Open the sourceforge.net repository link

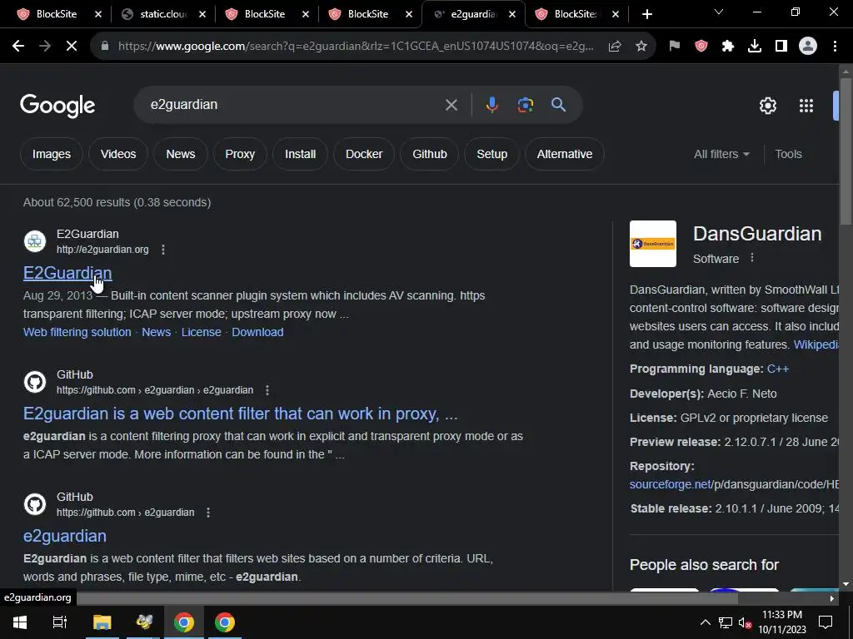click(x=671, y=484)
